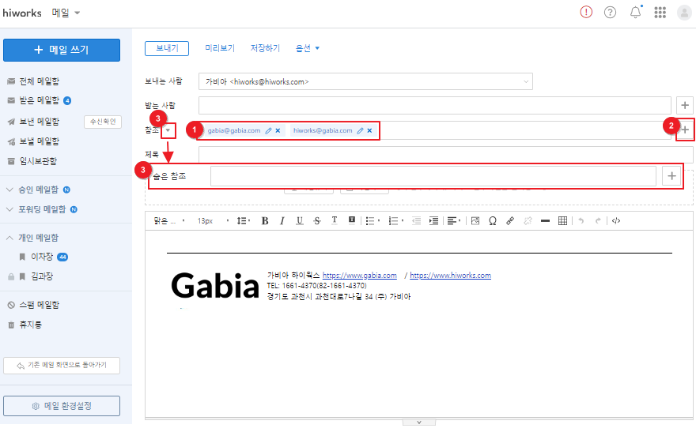Open the apps grid menu
696x432 pixels.
(x=660, y=13)
